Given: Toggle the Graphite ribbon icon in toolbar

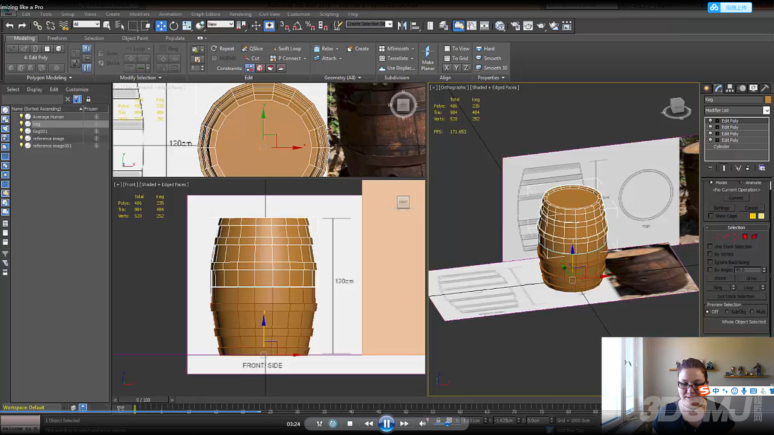Looking at the screenshot, I should 458,26.
